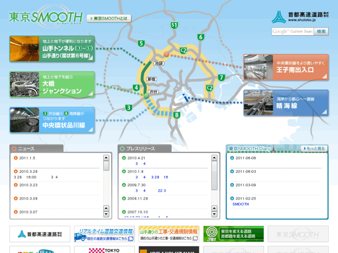Screen dimensions: 338x253
Task: Open リアルタイム道路交通情報 banner
Action: [104, 234]
